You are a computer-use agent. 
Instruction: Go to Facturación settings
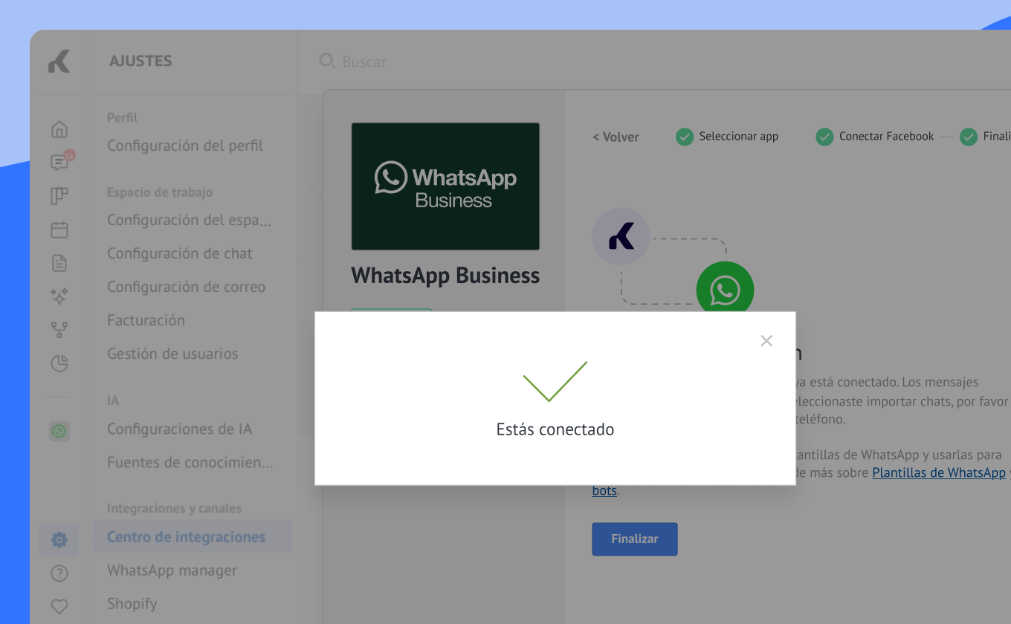[x=146, y=320]
